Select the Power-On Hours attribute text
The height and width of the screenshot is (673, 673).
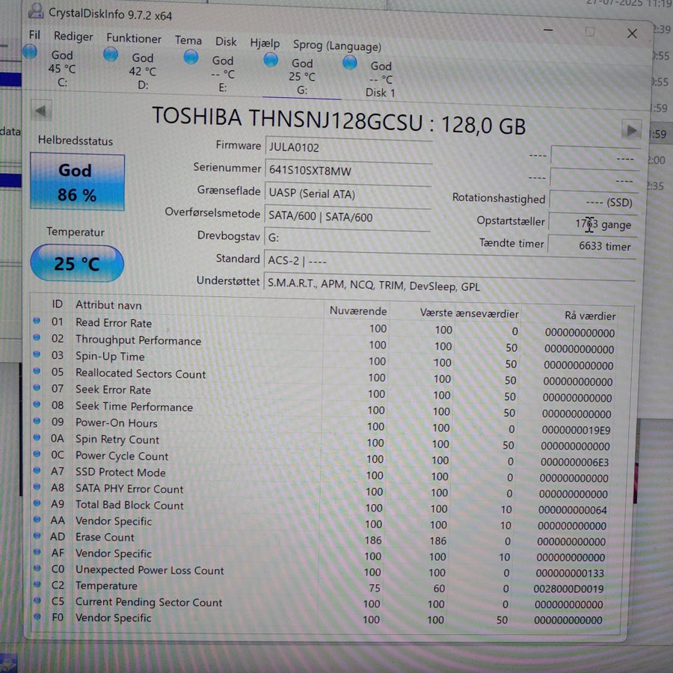[117, 423]
